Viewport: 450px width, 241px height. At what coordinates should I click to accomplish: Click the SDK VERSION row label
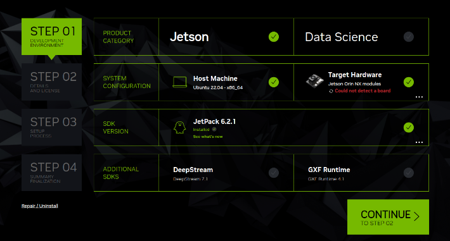click(115, 127)
